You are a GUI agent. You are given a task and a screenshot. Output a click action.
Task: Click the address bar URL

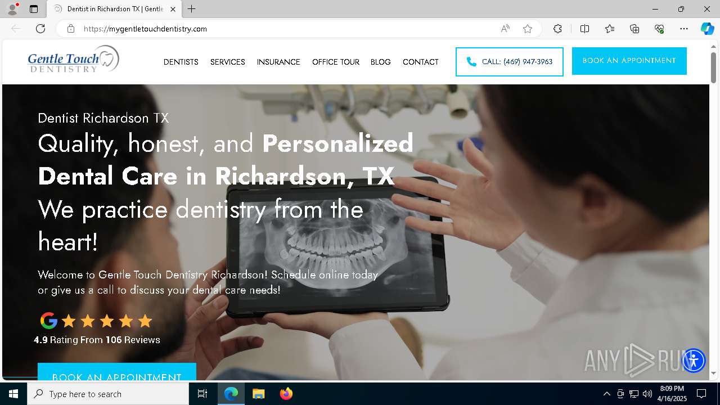145,29
